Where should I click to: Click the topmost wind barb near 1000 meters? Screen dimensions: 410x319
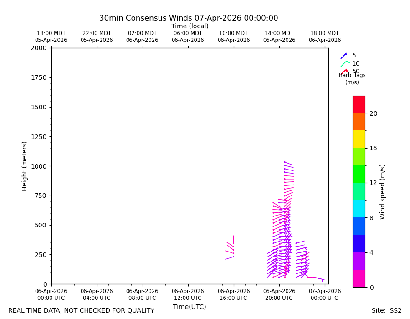click(289, 164)
